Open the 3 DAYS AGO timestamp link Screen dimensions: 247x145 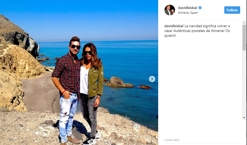tap(172, 140)
